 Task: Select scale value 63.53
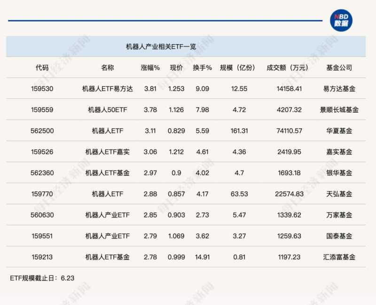[239, 194]
